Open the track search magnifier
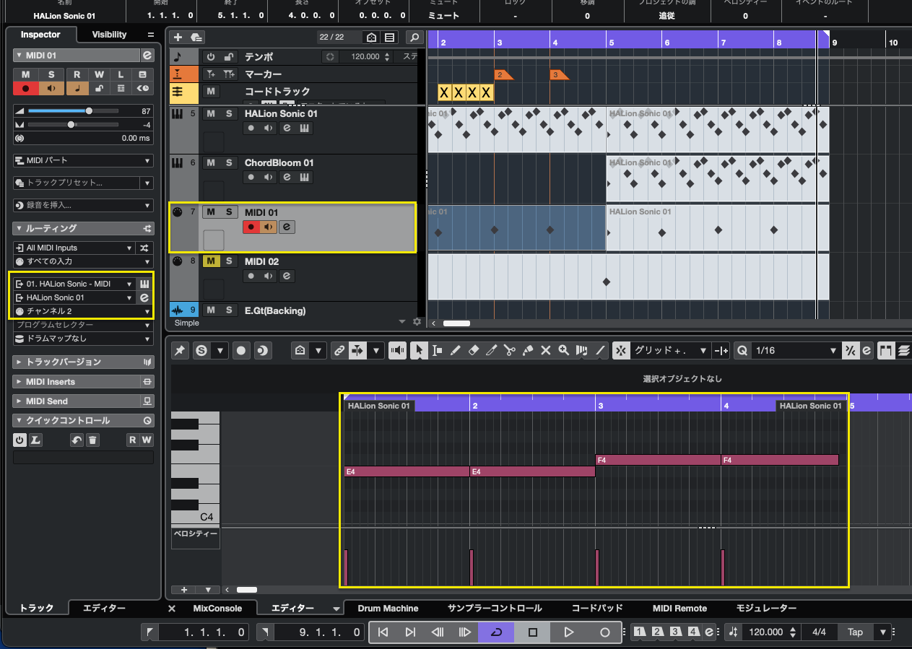Viewport: 912px width, 649px height. point(414,38)
